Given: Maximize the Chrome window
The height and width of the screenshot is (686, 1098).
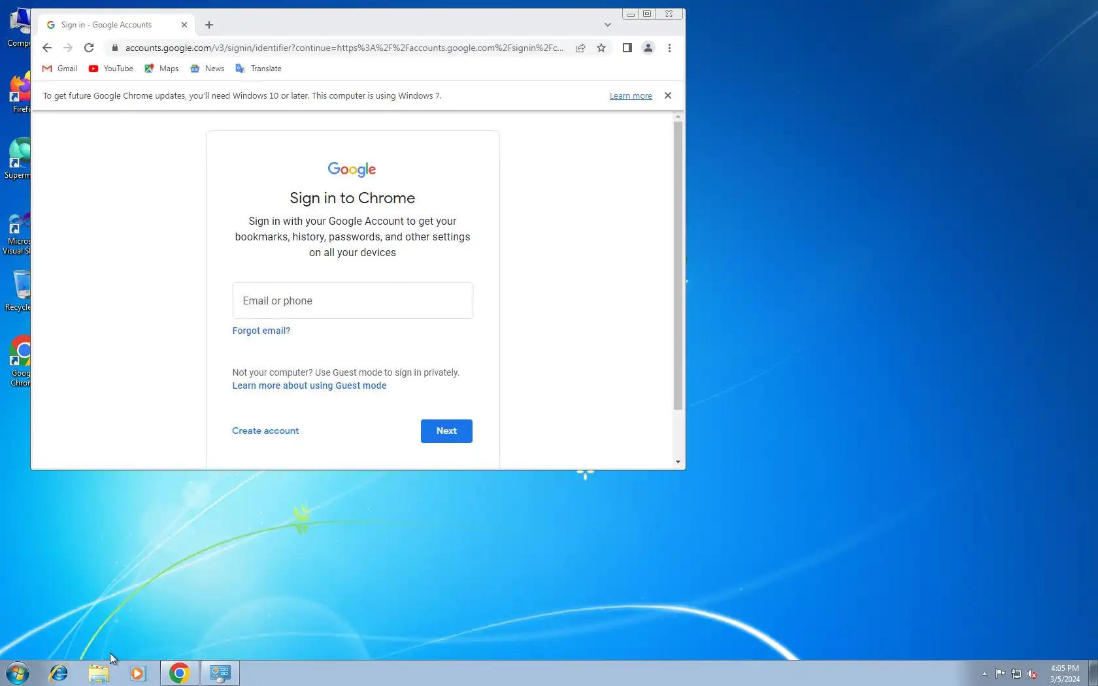Looking at the screenshot, I should (647, 14).
